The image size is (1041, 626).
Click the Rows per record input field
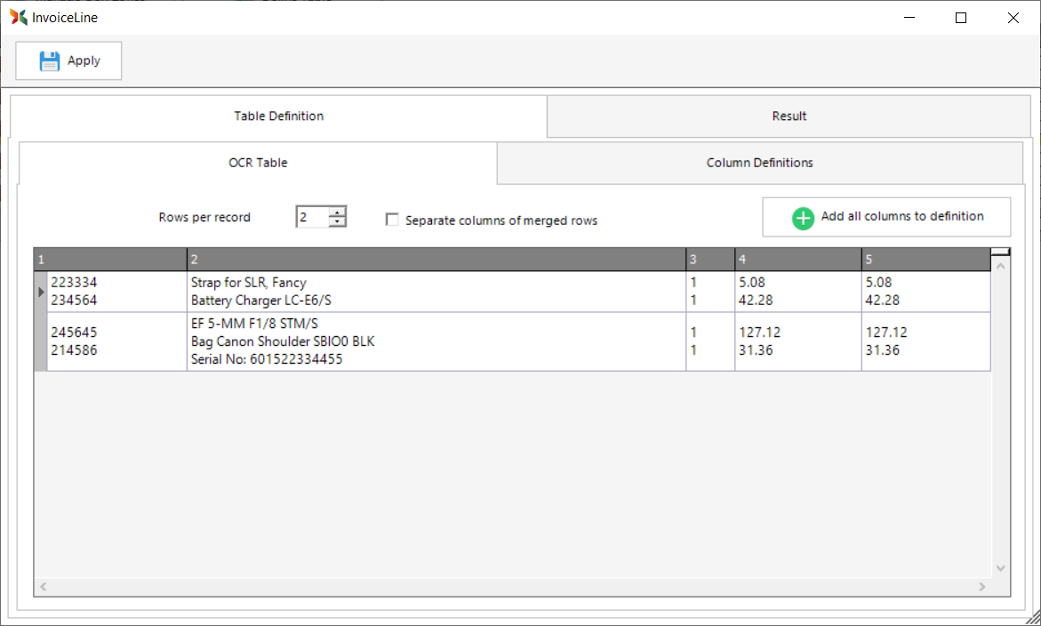click(x=312, y=217)
